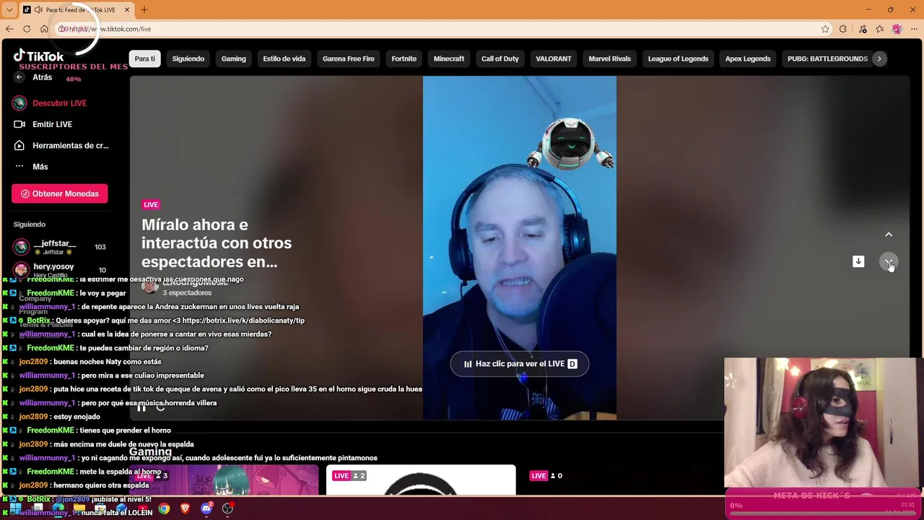
Task: Select the Para ti category tab
Action: pos(144,58)
